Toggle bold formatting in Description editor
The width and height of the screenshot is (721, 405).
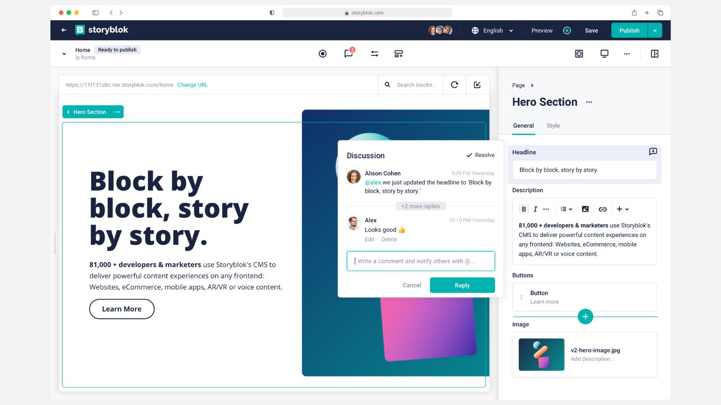(x=524, y=209)
